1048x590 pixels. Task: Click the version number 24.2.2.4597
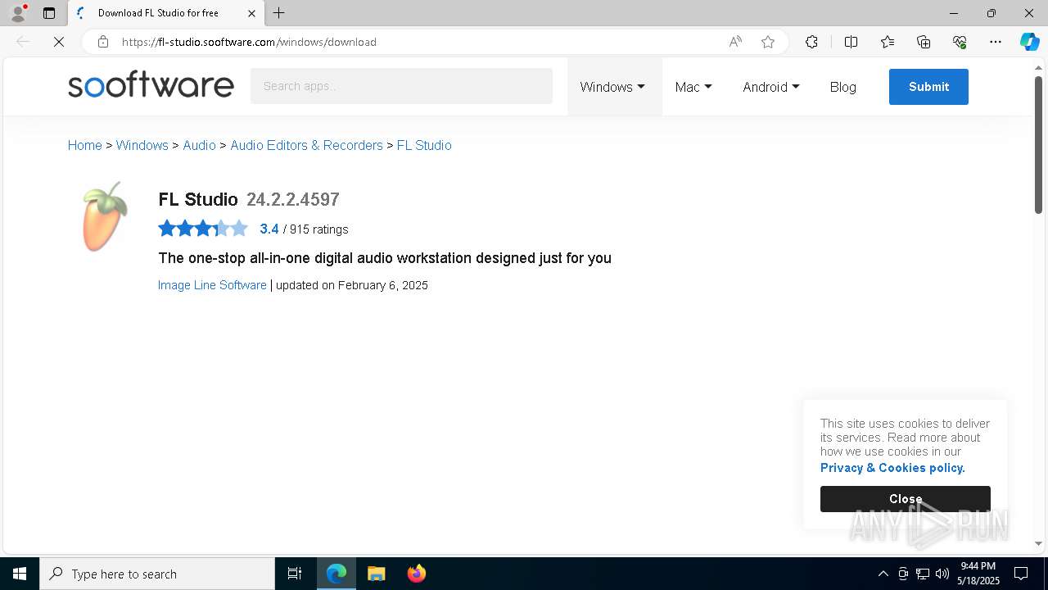[293, 199]
